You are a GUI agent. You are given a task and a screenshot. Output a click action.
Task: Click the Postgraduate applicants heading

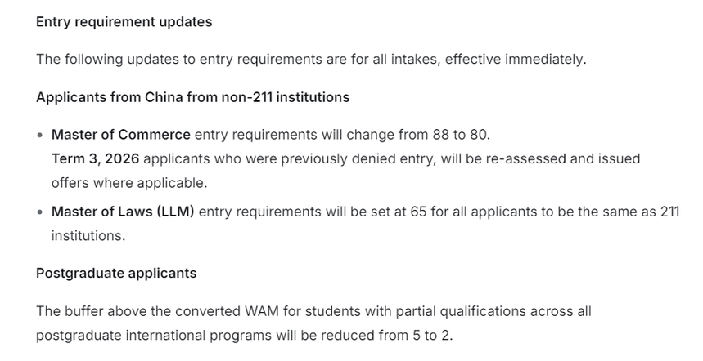point(116,274)
